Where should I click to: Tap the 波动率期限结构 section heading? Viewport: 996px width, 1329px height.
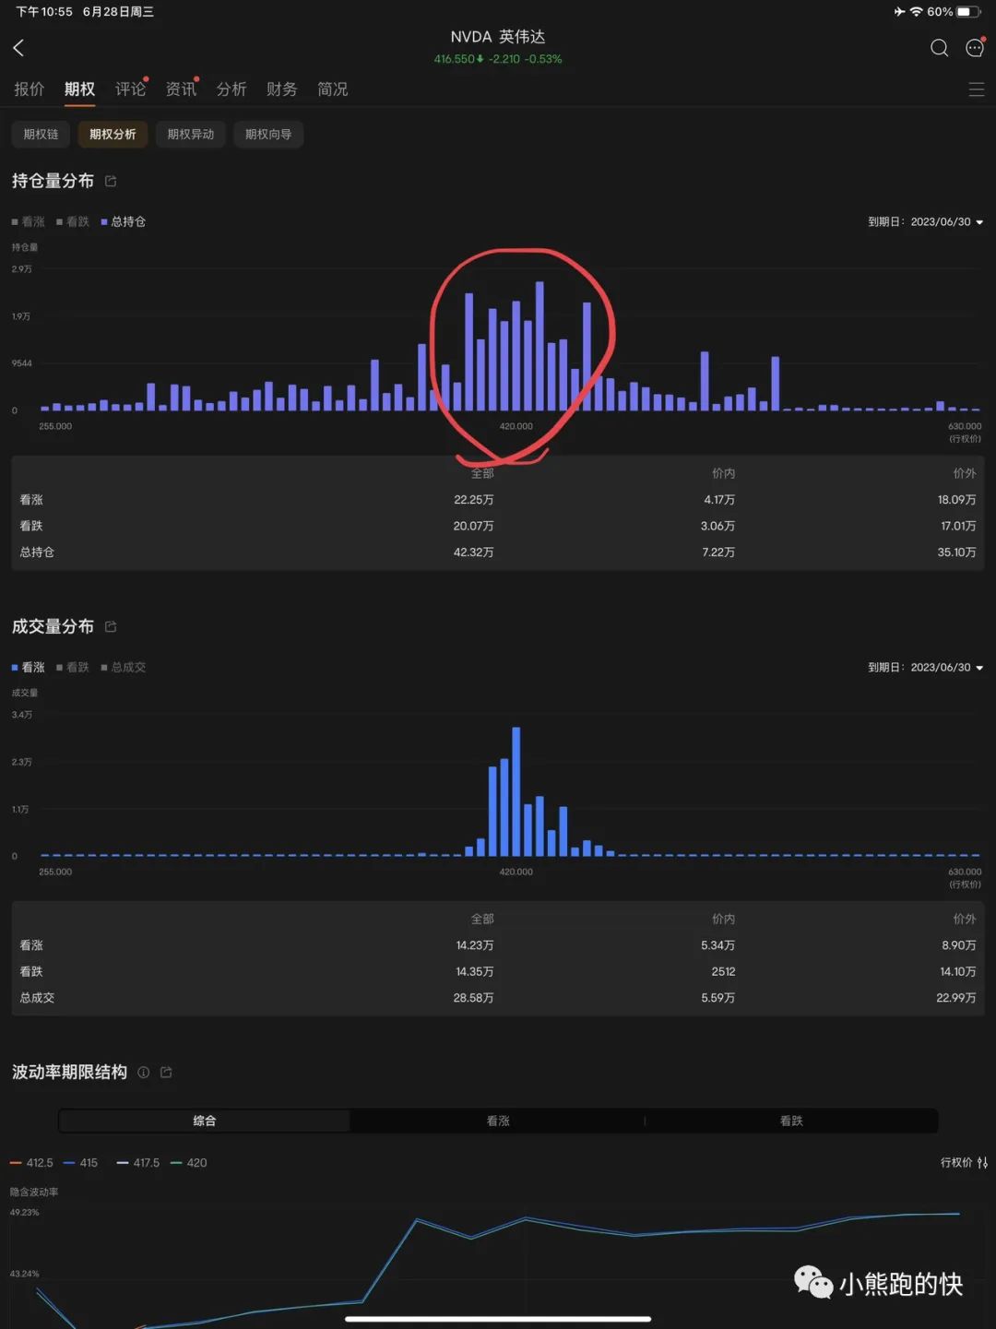point(69,1072)
